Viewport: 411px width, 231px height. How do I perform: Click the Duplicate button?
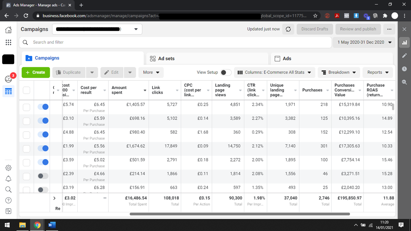pyautogui.click(x=69, y=72)
